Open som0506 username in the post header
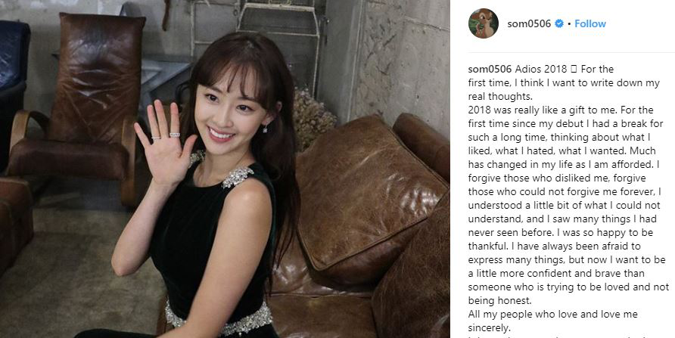 (529, 23)
